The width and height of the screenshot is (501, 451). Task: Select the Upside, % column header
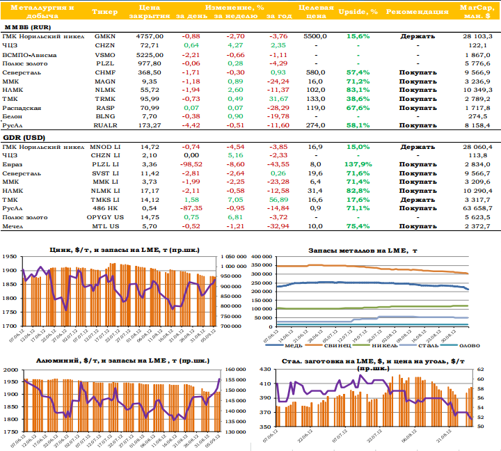click(x=358, y=12)
